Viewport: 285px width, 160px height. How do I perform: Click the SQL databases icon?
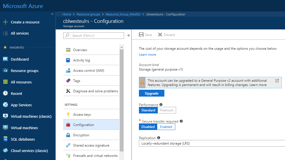click(x=5, y=139)
